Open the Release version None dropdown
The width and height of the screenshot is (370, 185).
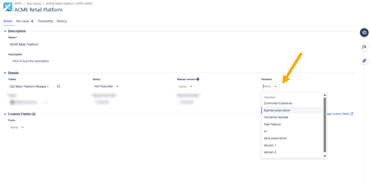186,87
